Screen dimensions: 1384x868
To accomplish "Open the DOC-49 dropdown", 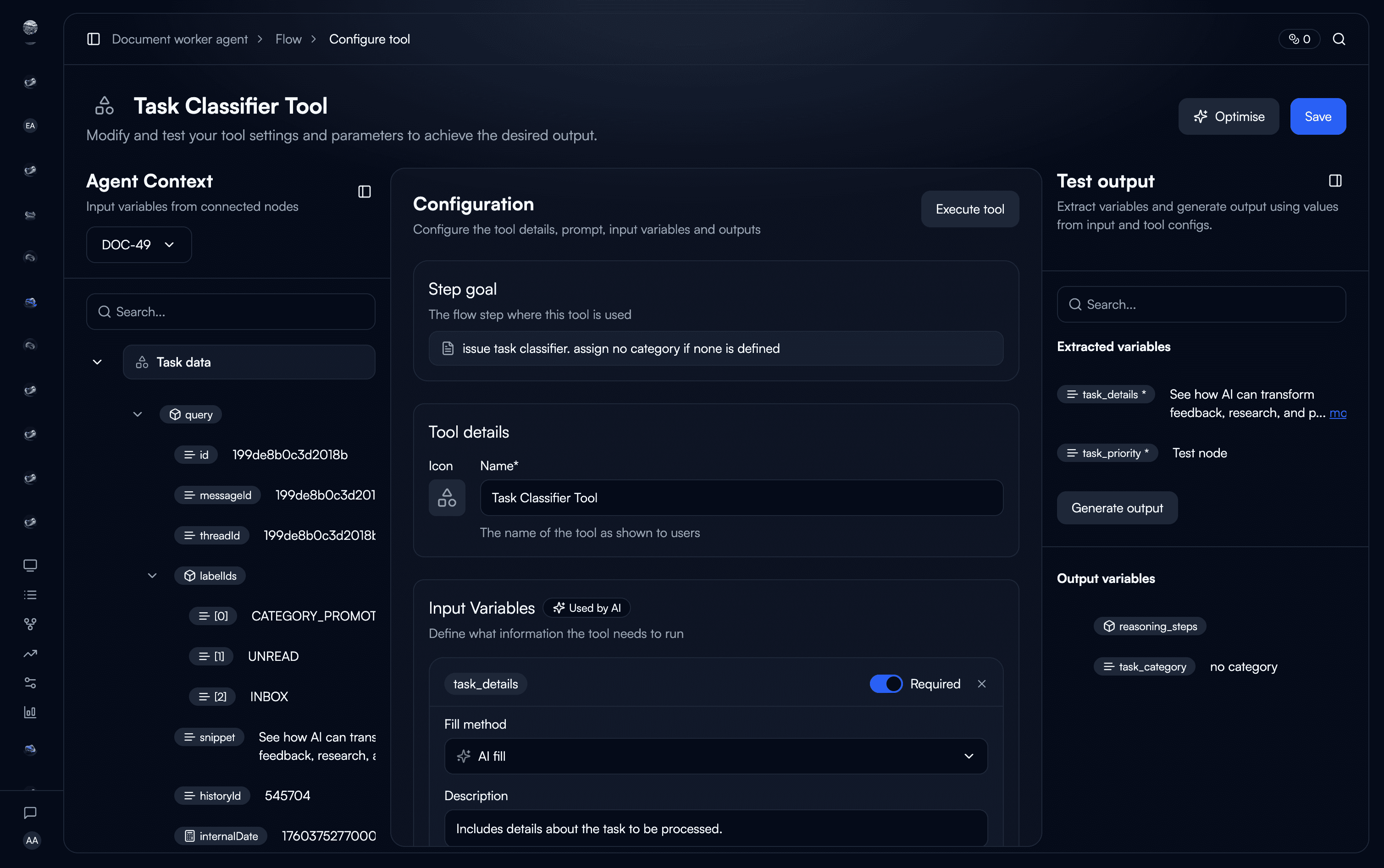I will (x=138, y=244).
